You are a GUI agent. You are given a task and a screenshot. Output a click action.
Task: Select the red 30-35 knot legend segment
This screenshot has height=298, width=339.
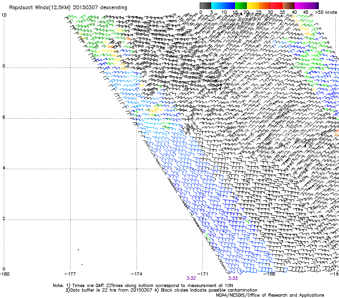click(x=277, y=6)
